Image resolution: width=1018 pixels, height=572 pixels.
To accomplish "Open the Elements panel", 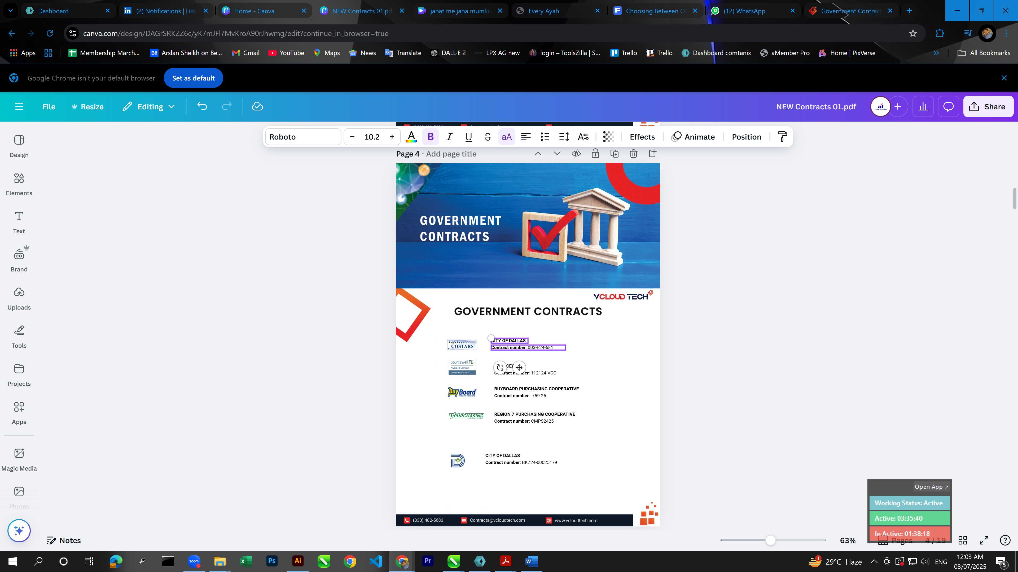I will point(19,184).
